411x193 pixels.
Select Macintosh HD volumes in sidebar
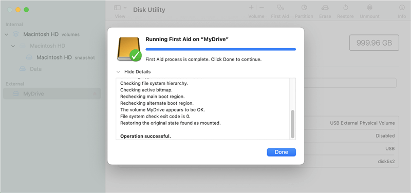51,34
